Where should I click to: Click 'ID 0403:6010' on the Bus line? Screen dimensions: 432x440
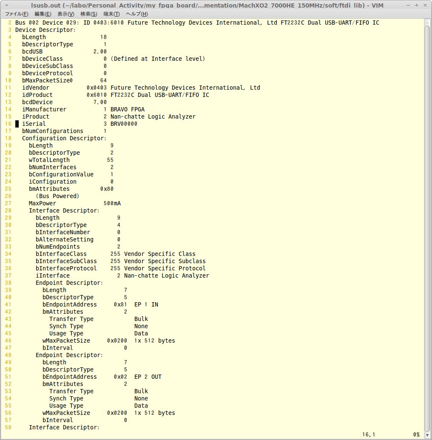pyautogui.click(x=104, y=23)
